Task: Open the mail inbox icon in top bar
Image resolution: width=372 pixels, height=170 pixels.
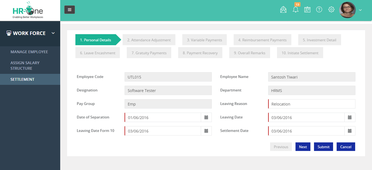Action: point(283,9)
